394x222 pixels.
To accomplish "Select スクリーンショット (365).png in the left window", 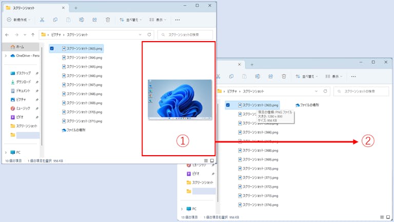I will (x=82, y=67).
